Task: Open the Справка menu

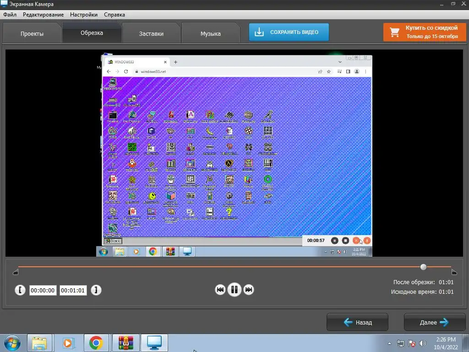Action: point(115,15)
